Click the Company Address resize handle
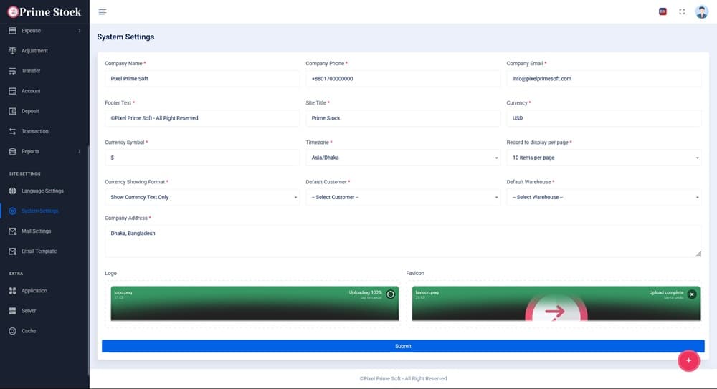Screen dimensions: 717x389 698,254
